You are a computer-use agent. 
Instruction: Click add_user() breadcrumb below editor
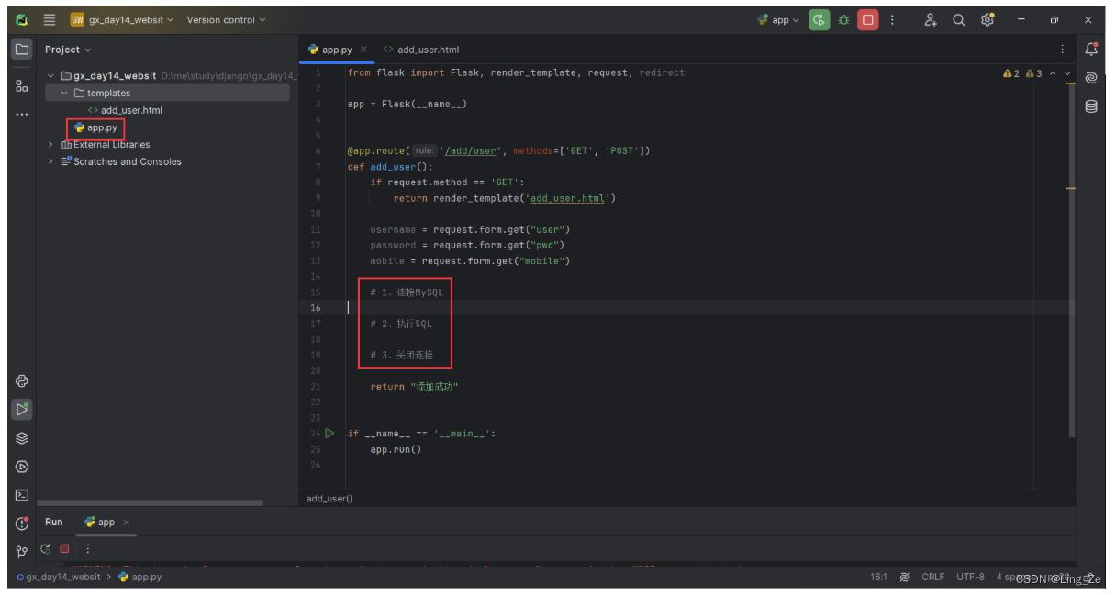pos(329,499)
